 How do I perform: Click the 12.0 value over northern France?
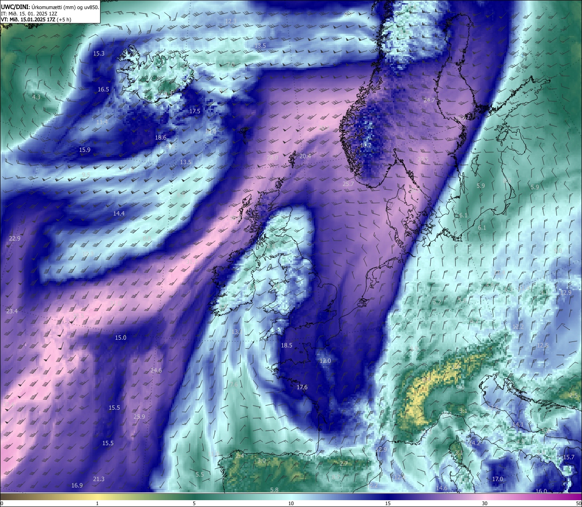click(x=325, y=361)
